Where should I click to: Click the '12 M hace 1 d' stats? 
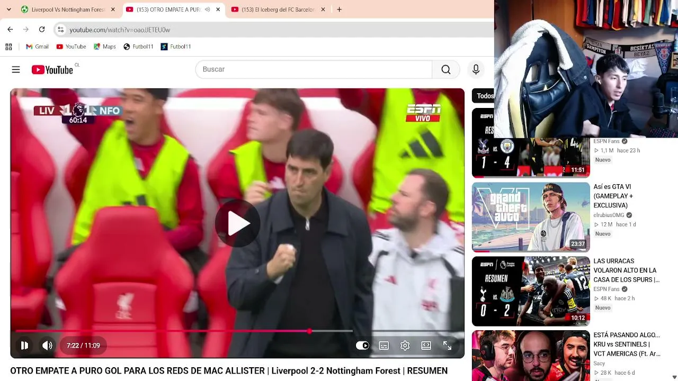coord(614,225)
